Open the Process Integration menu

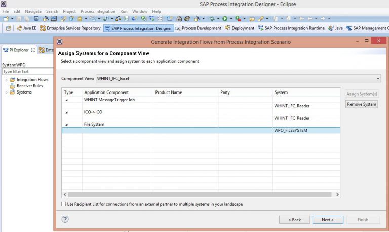coord(98,12)
